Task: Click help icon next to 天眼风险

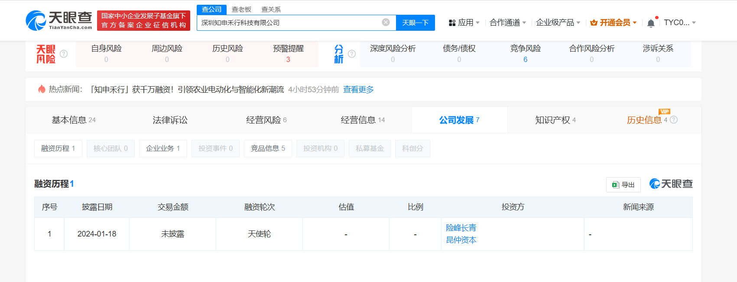Action: 64,54
